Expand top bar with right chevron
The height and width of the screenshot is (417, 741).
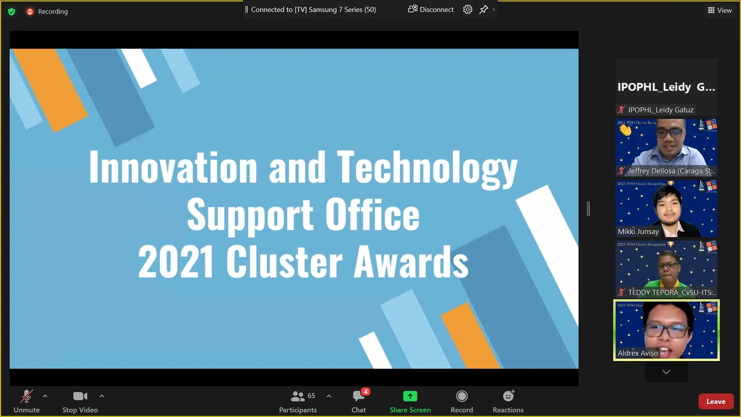494,10
